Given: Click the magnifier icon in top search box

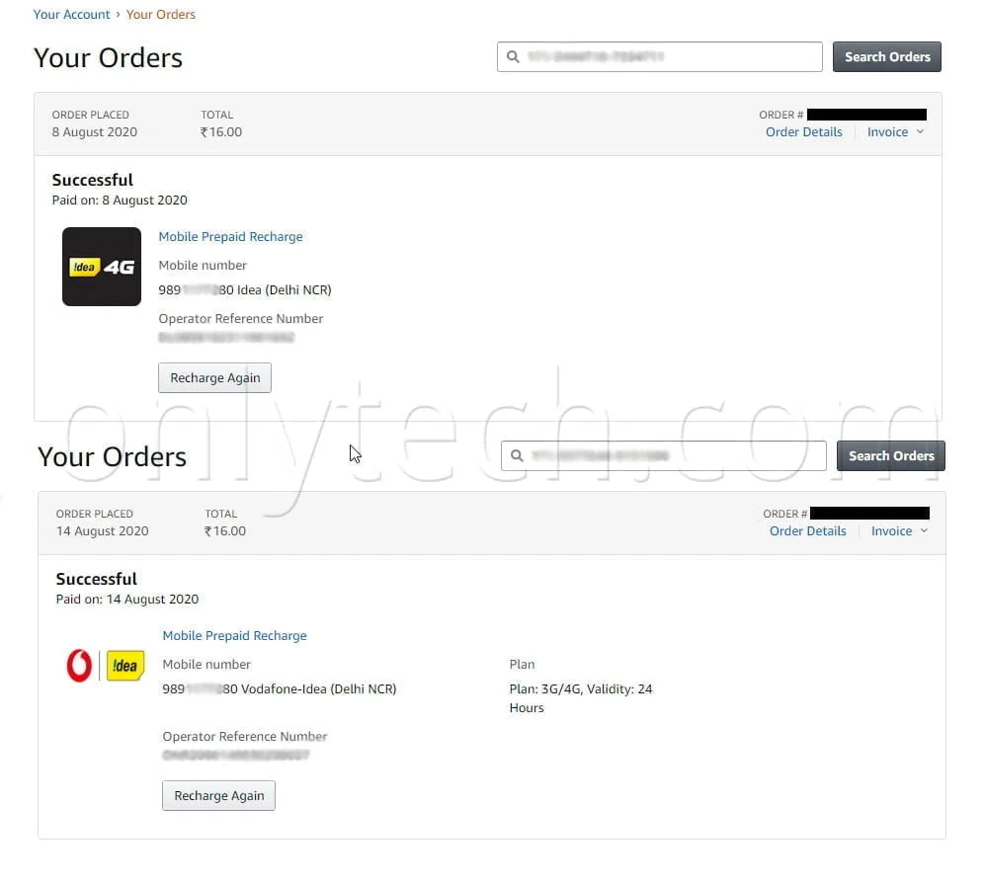Looking at the screenshot, I should tap(513, 57).
